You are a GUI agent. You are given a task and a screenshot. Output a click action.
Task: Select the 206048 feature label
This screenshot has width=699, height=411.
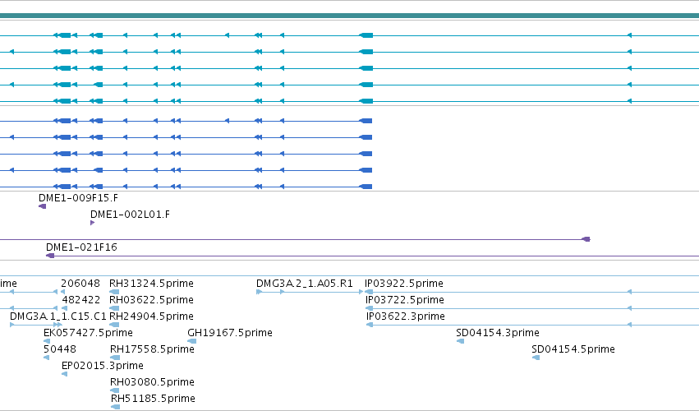(x=80, y=284)
